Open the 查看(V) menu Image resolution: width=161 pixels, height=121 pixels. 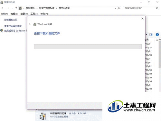[x=24, y=14]
